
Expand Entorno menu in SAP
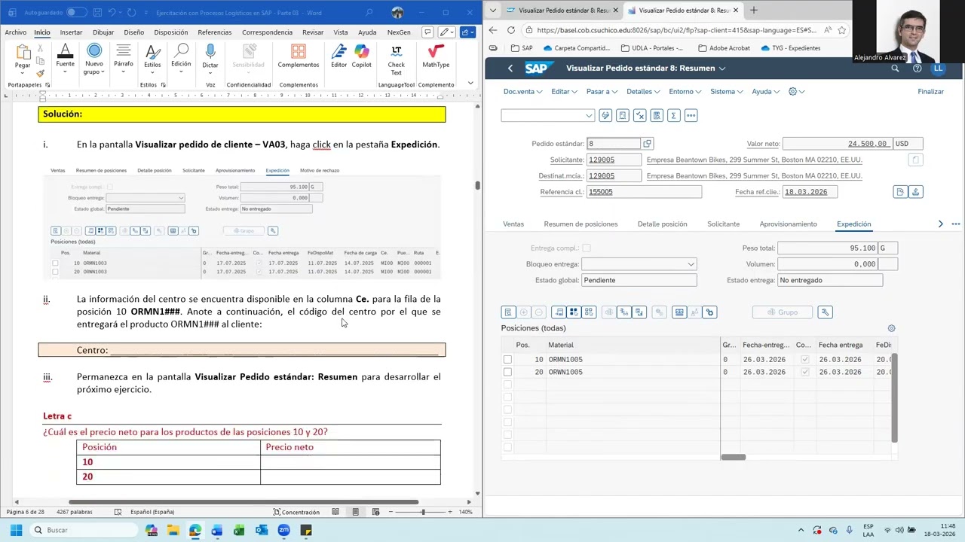click(685, 91)
